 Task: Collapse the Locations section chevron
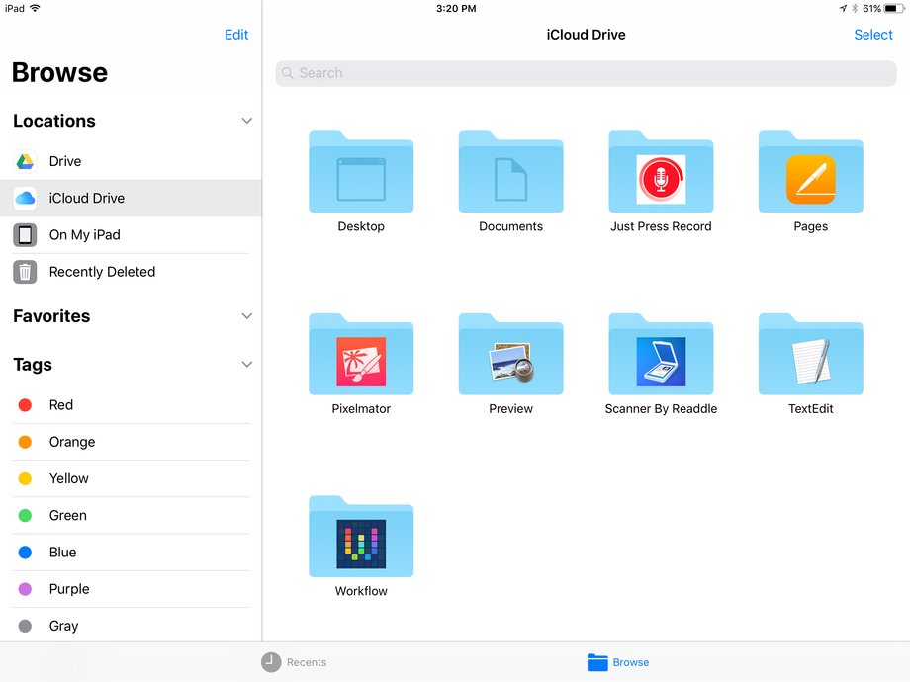pyautogui.click(x=246, y=121)
